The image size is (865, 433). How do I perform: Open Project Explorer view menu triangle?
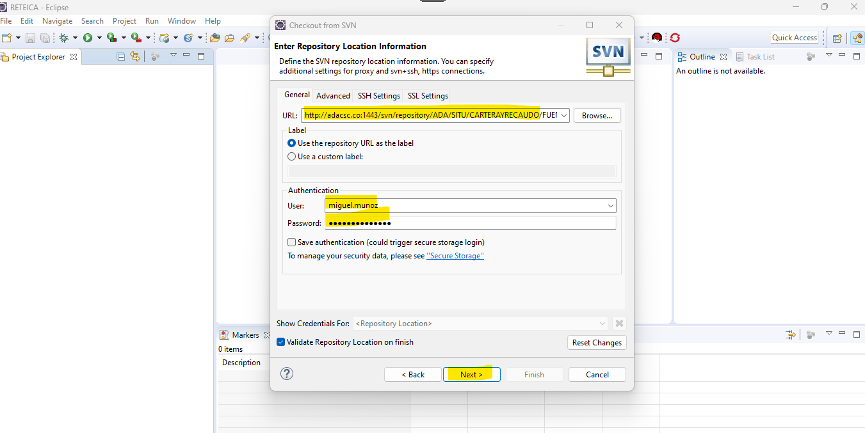(x=173, y=56)
